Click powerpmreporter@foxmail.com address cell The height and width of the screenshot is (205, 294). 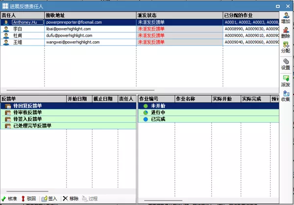pos(90,23)
